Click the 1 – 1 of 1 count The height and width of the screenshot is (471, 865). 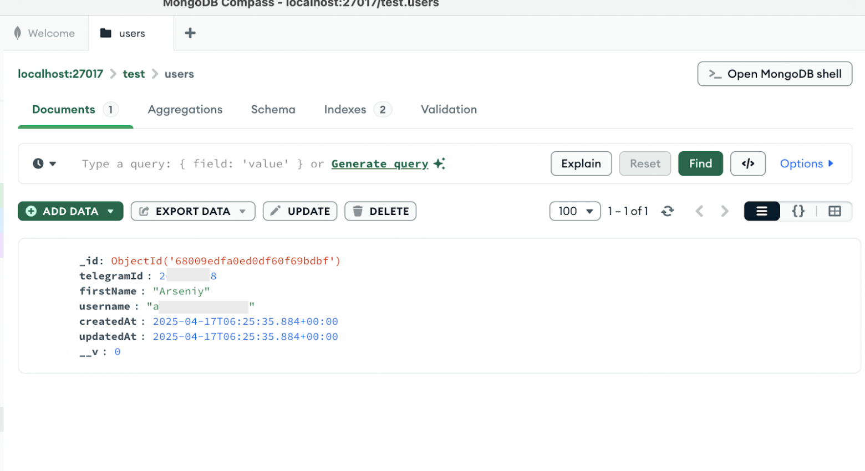[628, 211]
